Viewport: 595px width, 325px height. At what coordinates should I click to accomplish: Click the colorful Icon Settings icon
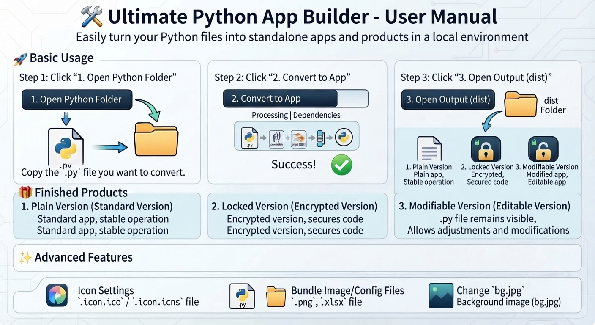point(57,295)
